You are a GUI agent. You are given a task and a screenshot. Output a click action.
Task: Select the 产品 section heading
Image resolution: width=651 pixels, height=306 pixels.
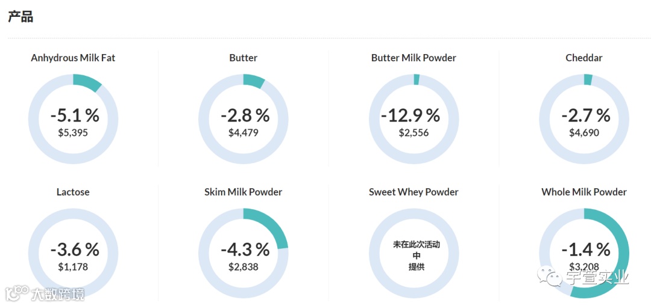(20, 17)
